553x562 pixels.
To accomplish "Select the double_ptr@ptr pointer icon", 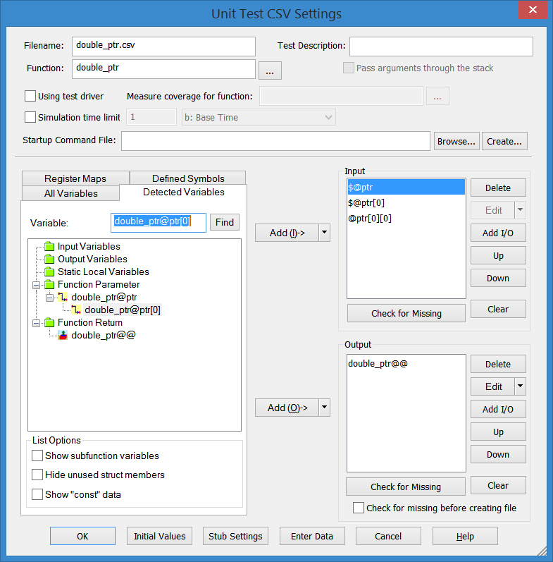I will [x=63, y=298].
